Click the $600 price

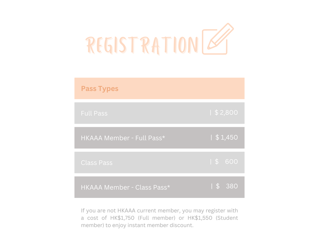(226, 162)
